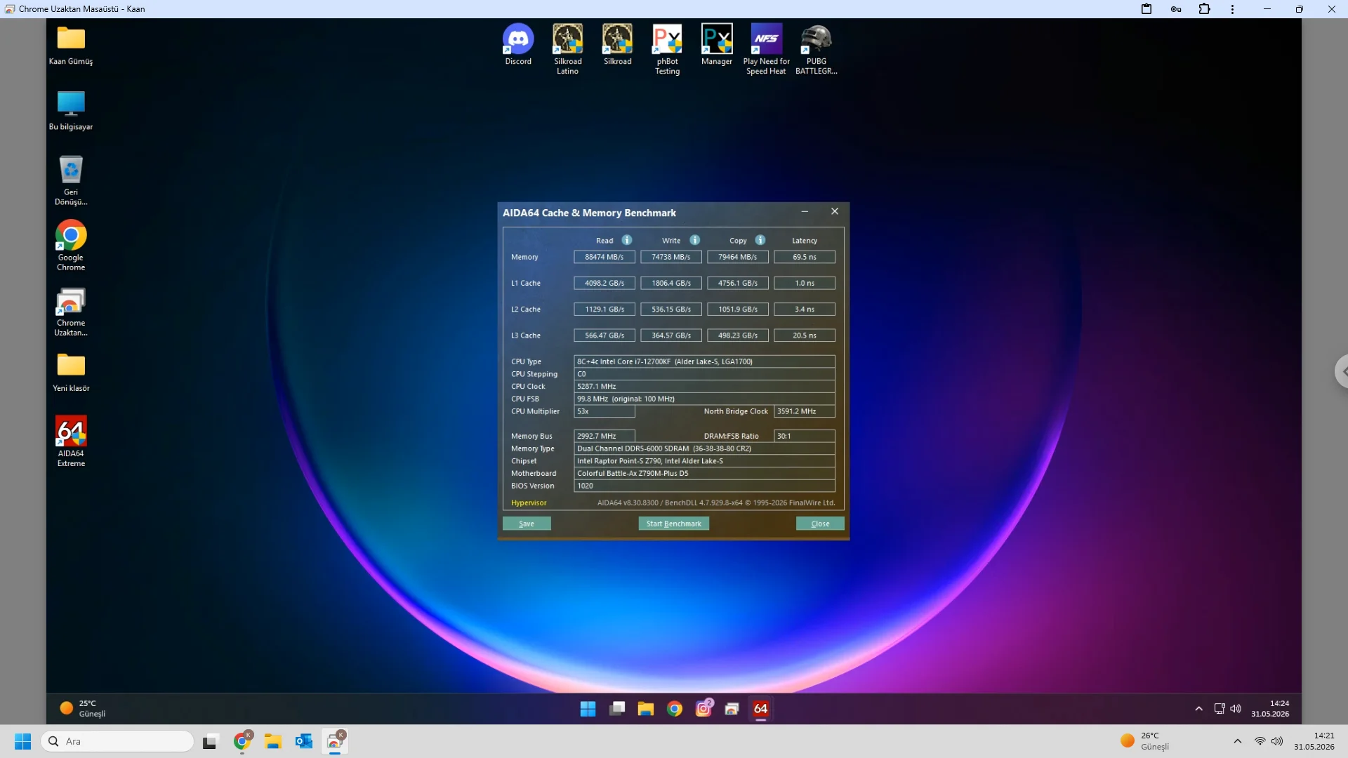Expand local system tray hidden icons
1348x758 pixels.
click(x=1238, y=741)
